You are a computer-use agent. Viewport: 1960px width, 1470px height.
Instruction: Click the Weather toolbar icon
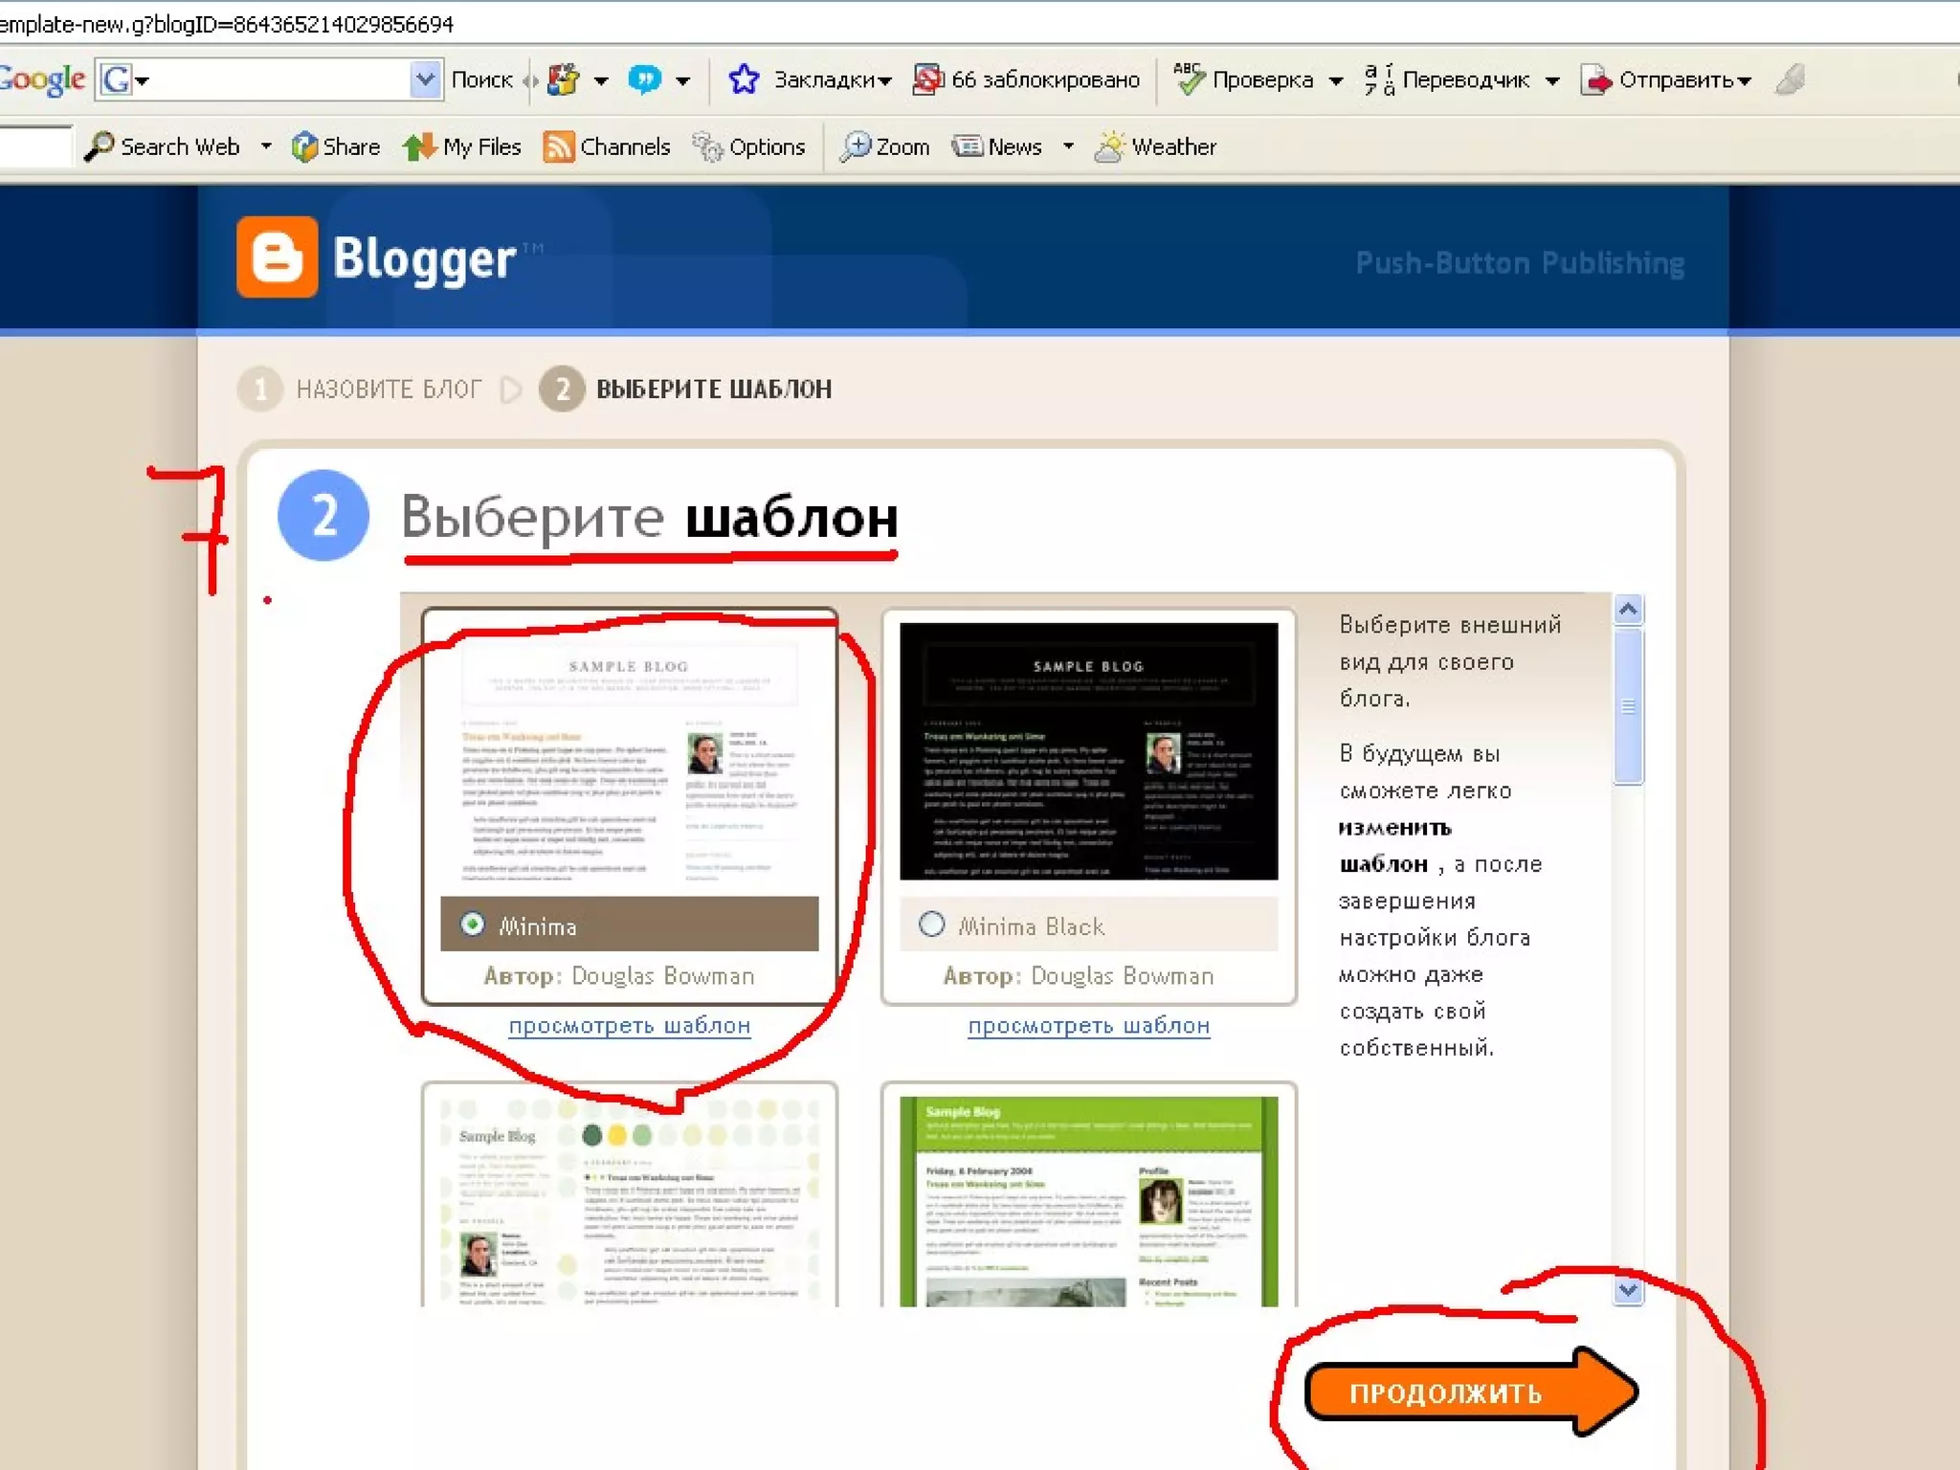point(1109,147)
